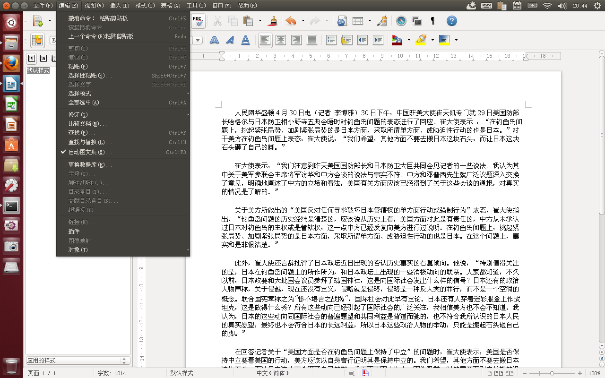This screenshot has height=378, width=605.
Task: Click the spellcheck ABC toolbar icon
Action: (x=198, y=21)
